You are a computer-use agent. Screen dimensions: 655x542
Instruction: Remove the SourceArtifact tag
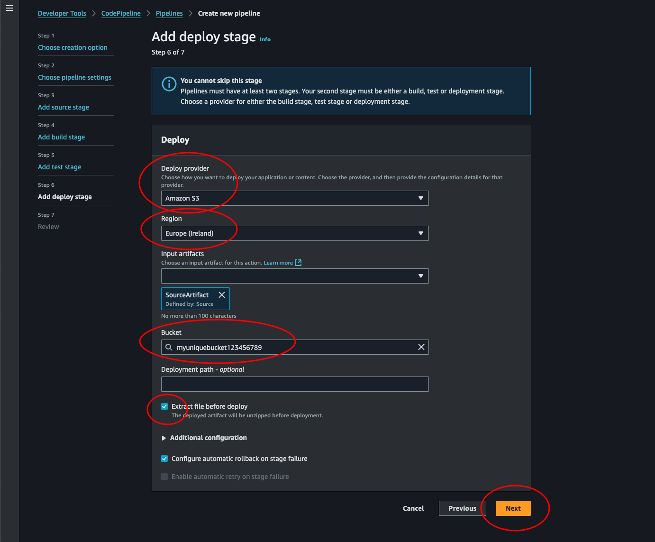(x=221, y=295)
